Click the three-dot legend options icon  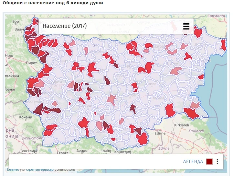pyautogui.click(x=218, y=161)
